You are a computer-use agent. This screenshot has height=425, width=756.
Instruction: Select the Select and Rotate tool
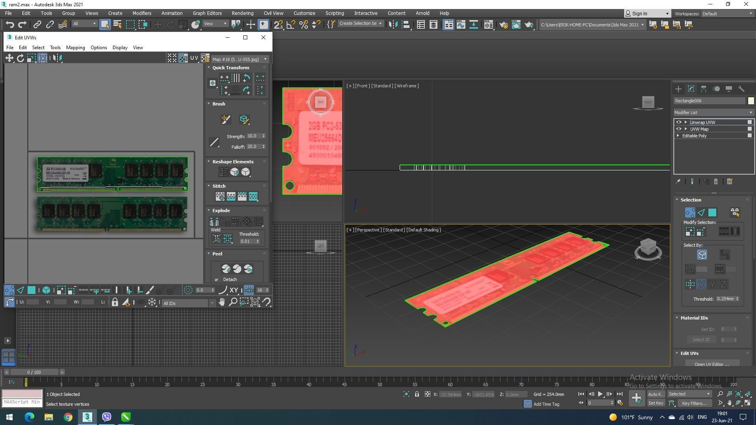point(170,25)
